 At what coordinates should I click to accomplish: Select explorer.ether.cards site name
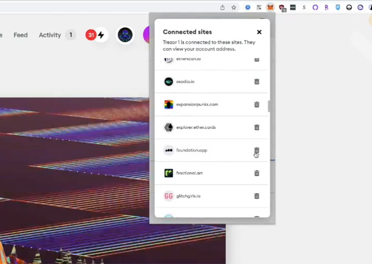(x=196, y=127)
